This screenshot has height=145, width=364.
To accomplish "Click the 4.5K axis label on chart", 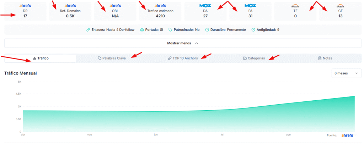I will (x=18, y=94).
